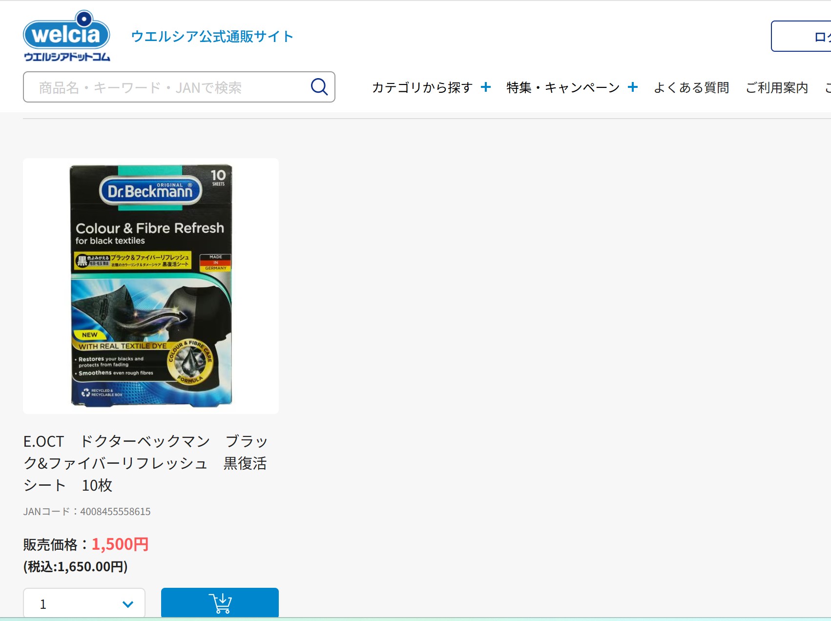Open the Dr. Beckmann product title link
Screen dimensions: 831x621
146,463
